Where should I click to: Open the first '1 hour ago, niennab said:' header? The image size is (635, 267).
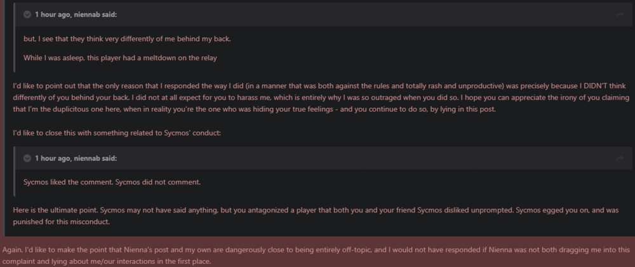pyautogui.click(x=76, y=14)
